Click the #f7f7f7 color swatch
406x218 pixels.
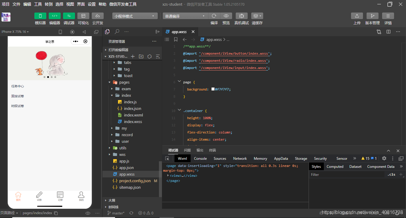pyautogui.click(x=213, y=89)
